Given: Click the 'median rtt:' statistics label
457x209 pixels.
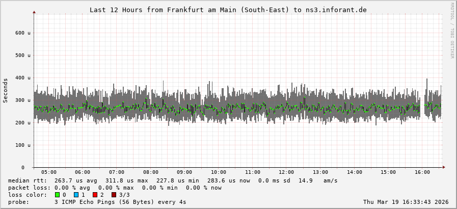Looking at the screenshot, I should [x=28, y=180].
